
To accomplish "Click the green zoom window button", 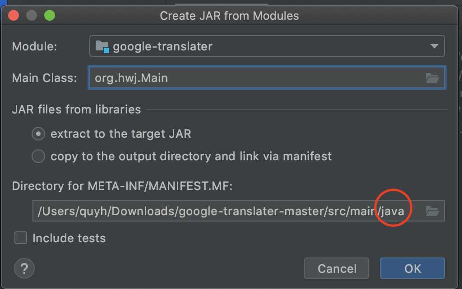I will click(49, 16).
